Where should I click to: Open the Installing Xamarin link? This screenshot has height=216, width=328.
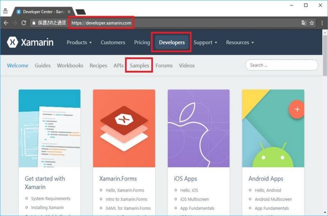point(48,207)
